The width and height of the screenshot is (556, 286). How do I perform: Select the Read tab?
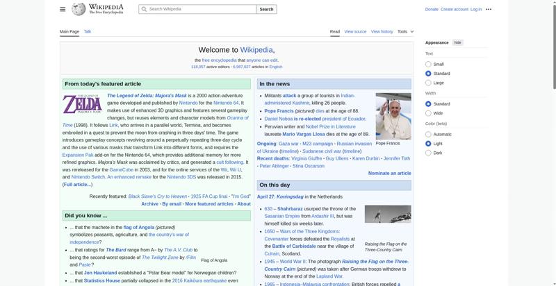point(335,31)
